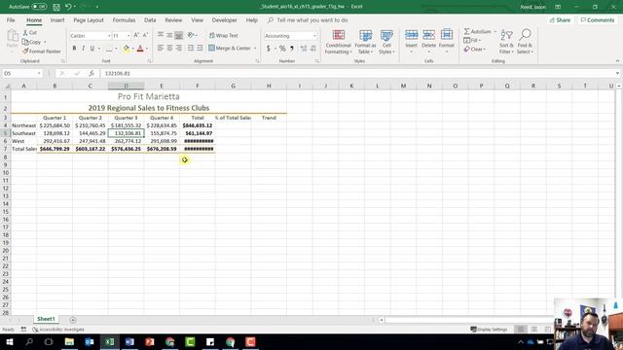Click the Insert Function fx icon
This screenshot has height=350, width=623.
(92, 74)
